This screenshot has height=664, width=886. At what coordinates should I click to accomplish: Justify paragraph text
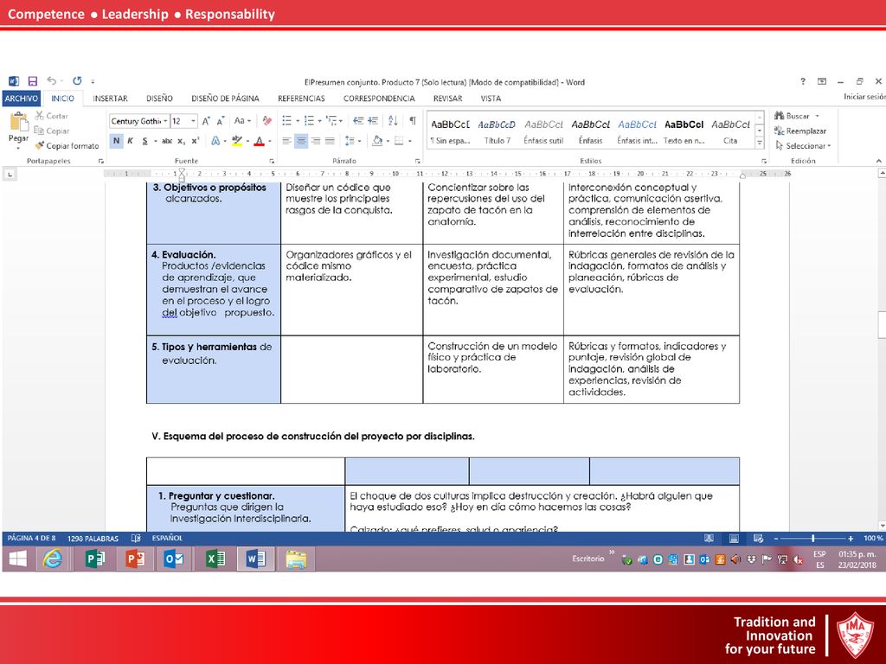[x=330, y=141]
